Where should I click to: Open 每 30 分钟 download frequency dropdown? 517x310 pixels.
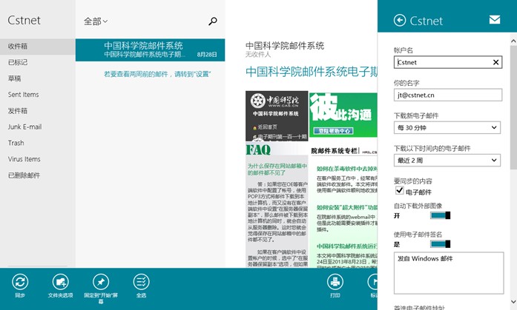(447, 127)
